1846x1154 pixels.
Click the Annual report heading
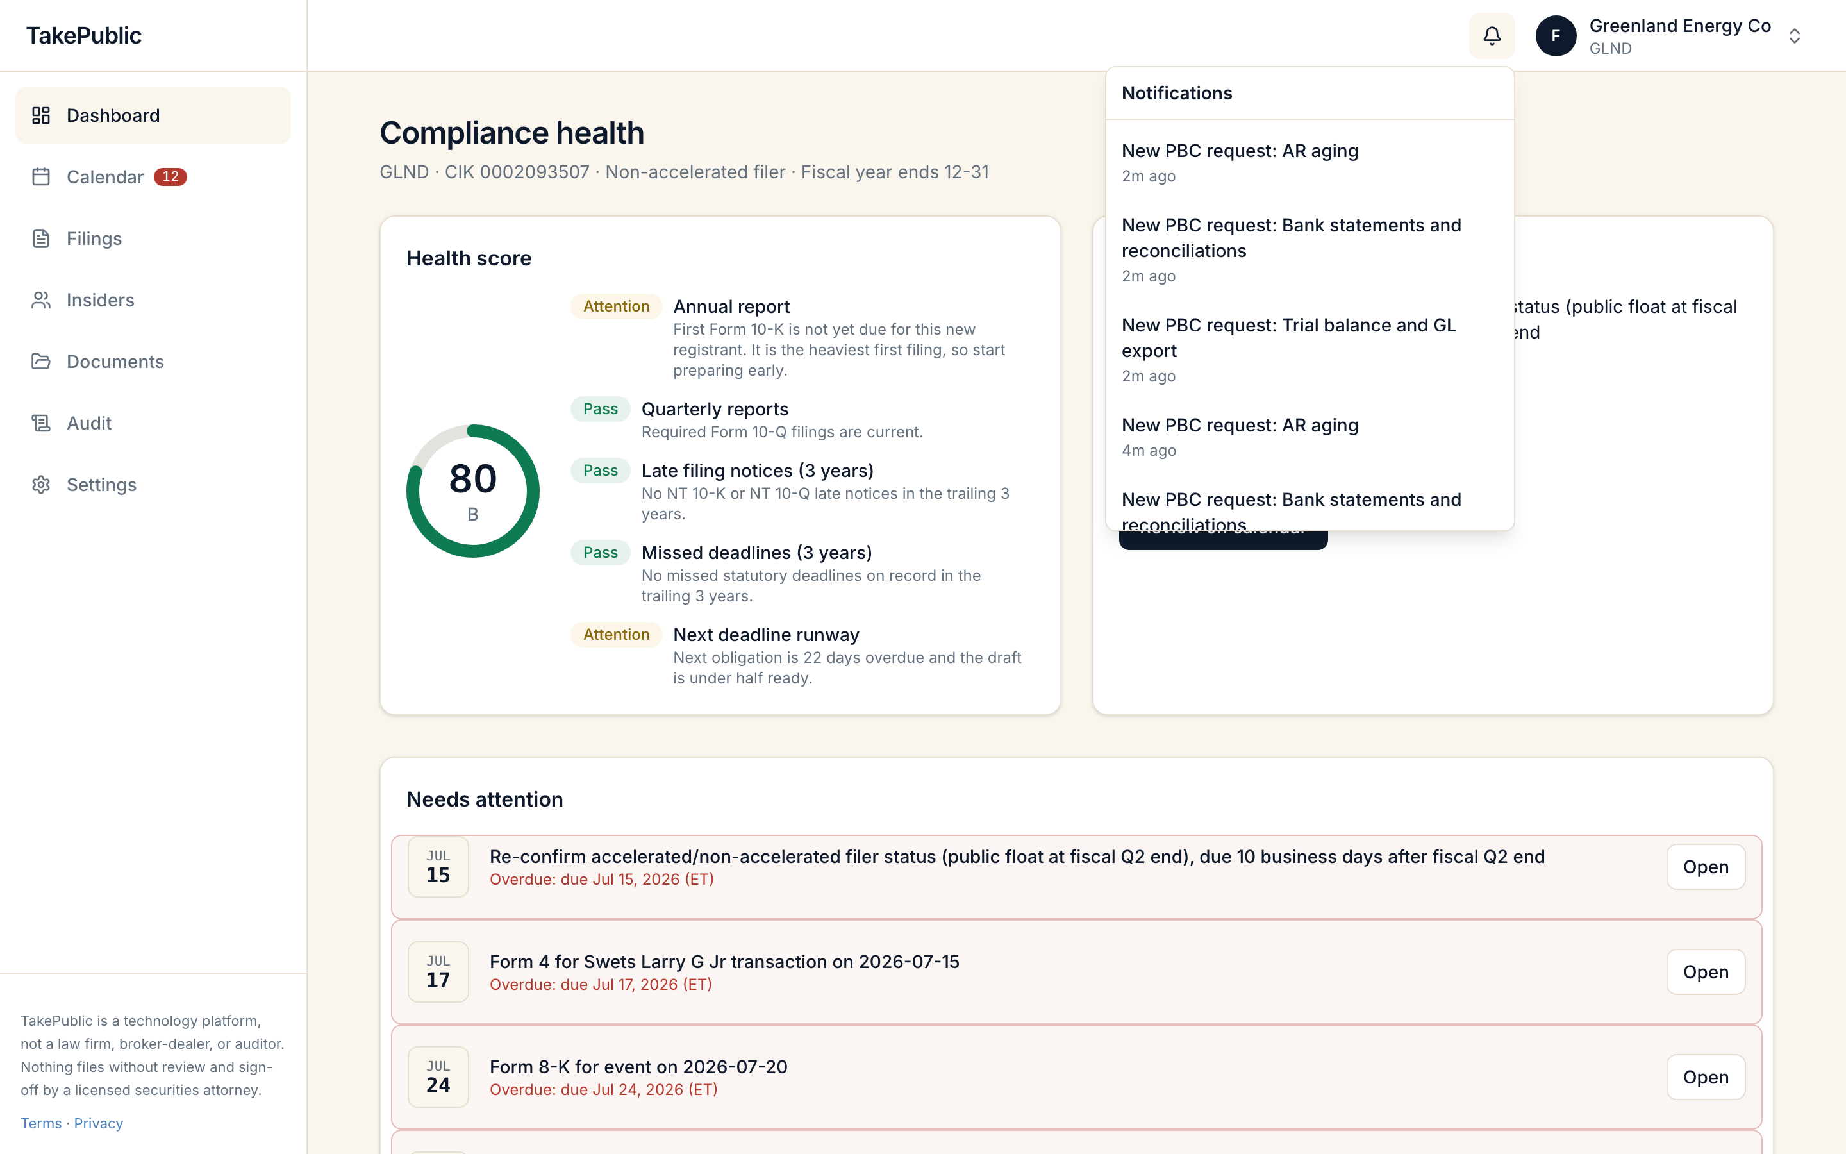731,306
